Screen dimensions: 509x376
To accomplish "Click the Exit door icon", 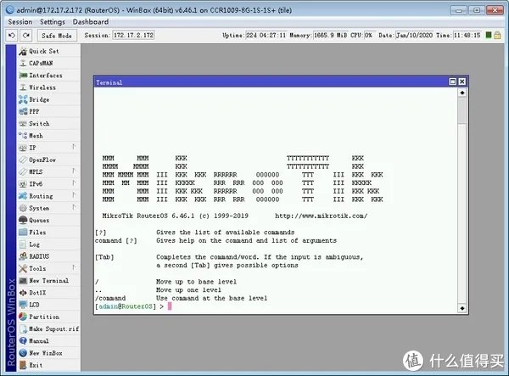I will (23, 365).
